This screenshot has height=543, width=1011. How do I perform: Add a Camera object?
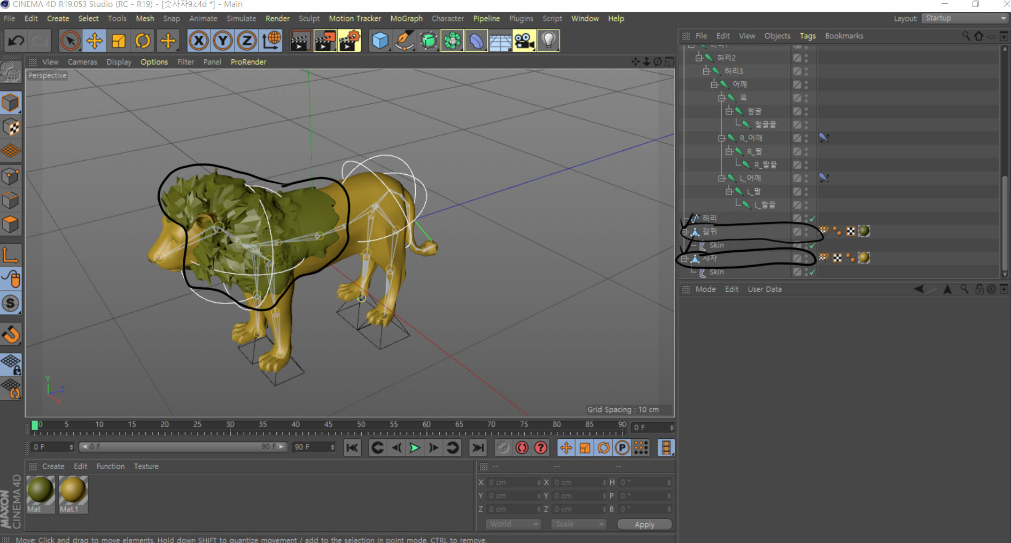point(524,41)
